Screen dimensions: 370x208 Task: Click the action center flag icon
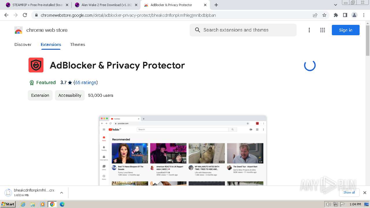(x=342, y=204)
